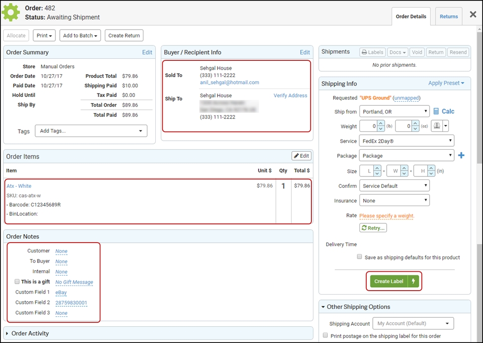The image size is (483, 343).
Task: Click the Allocate button
Action: [x=16, y=36]
